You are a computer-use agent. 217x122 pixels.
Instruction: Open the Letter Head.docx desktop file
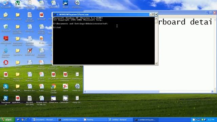tap(29, 77)
